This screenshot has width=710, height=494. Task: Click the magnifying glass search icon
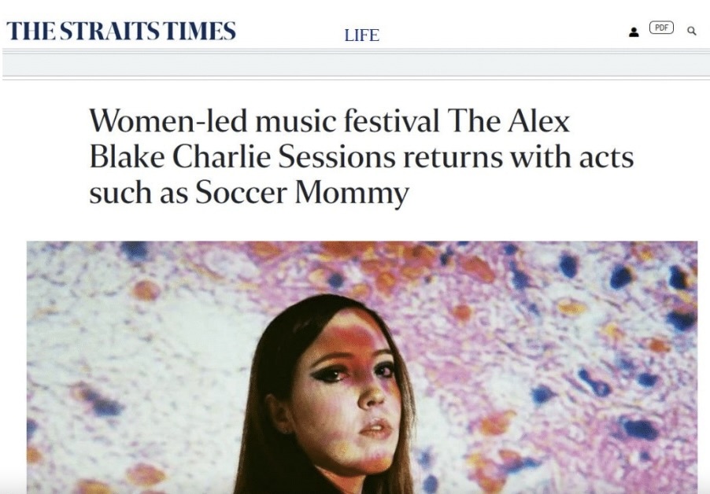click(691, 31)
